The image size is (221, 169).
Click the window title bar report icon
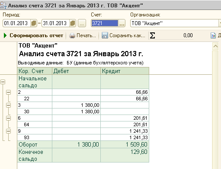point(3,5)
